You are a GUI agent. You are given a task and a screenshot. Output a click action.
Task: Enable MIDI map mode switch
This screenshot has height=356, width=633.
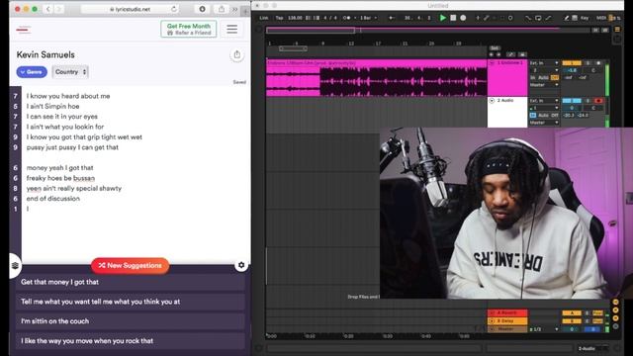tap(601, 18)
